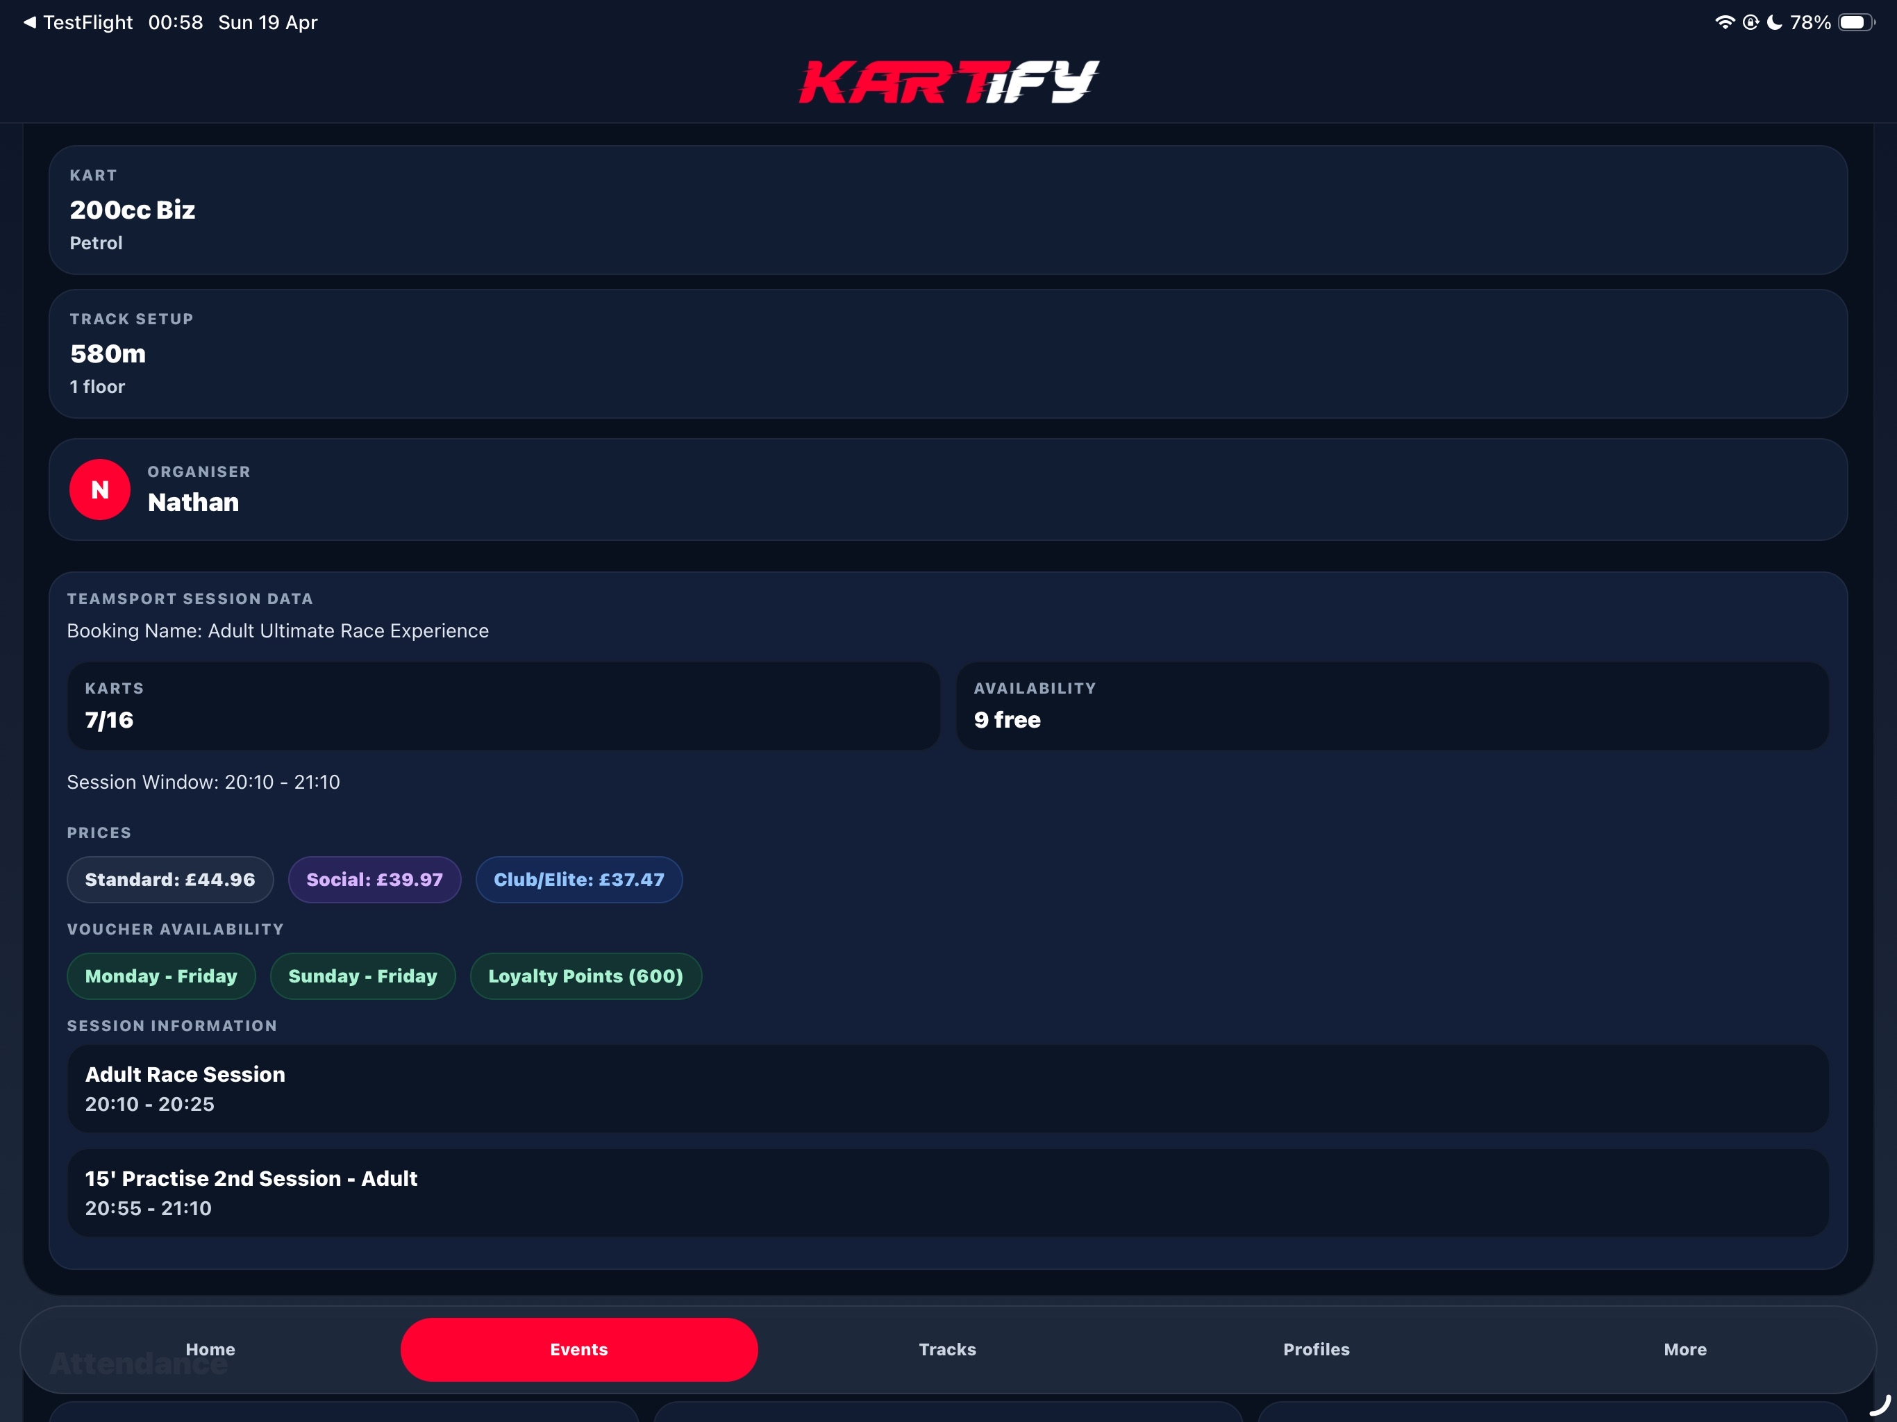Screen dimensions: 1897x1422
Task: Tap the orientation lock status icon
Action: point(1750,22)
